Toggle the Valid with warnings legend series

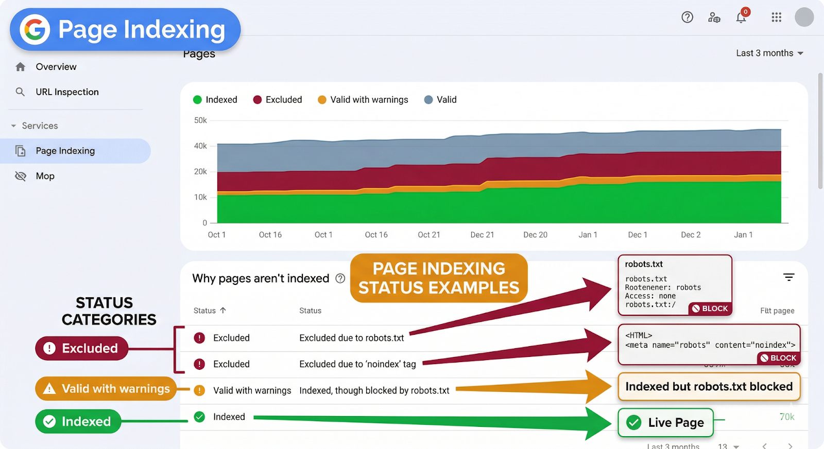tap(363, 100)
